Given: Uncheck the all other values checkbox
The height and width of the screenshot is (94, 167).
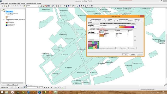Looking at the screenshot, I should pos(100,32).
